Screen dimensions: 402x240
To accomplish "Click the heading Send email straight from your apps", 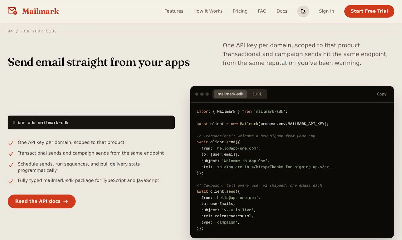I will tap(99, 62).
